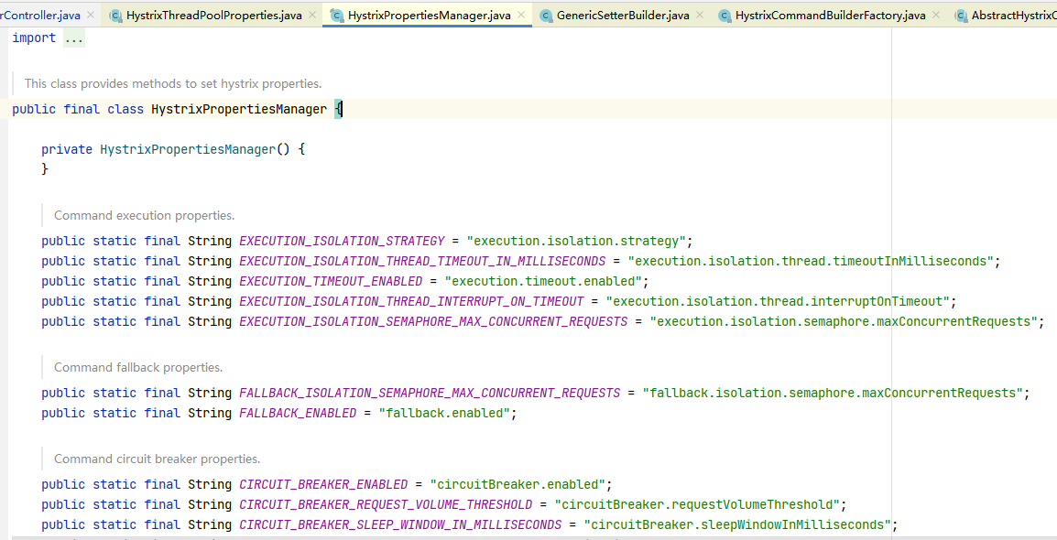Close the HystrixPropertiesManager.java tab
The image size is (1057, 540).
coord(521,15)
